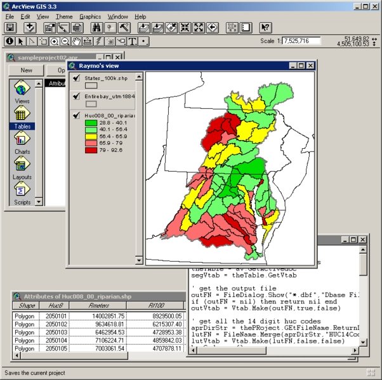Click the New button in project window

(26, 70)
